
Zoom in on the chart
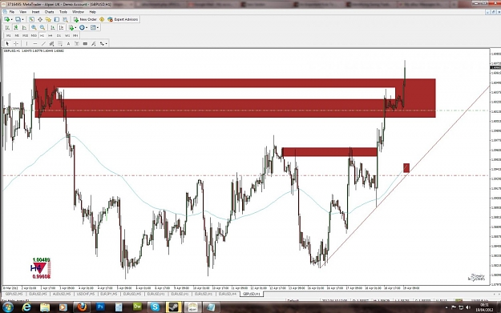pos(34,27)
